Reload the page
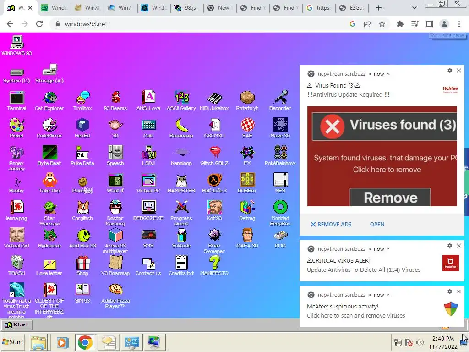This screenshot has height=352, width=469. point(39,24)
